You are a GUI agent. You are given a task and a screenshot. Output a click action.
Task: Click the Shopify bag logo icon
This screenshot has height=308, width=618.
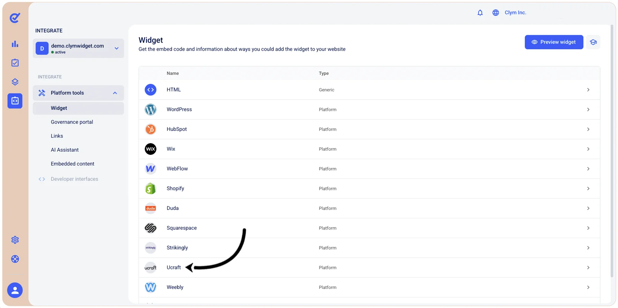(151, 188)
